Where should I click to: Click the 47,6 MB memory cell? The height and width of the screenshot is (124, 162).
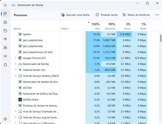[109, 64]
